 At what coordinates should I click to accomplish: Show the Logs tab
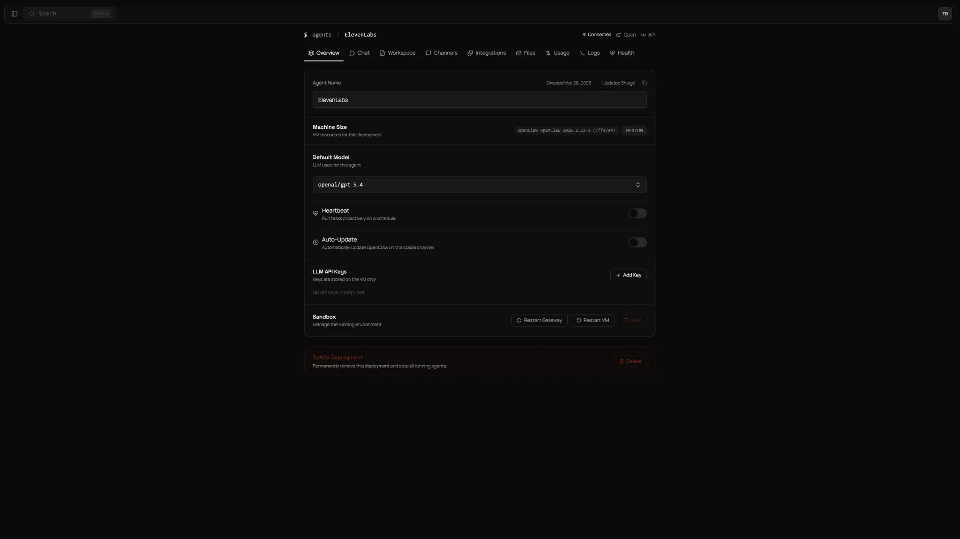(590, 53)
